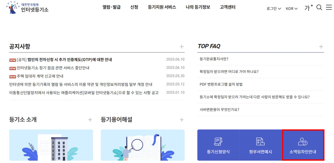Click the 소액임차인안내 person icon
The width and height of the screenshot is (334, 163).
[x=303, y=142]
